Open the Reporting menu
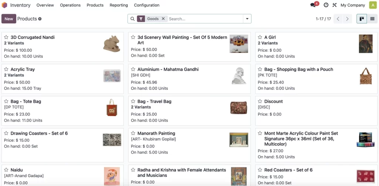The height and width of the screenshot is (186, 379). (x=119, y=5)
